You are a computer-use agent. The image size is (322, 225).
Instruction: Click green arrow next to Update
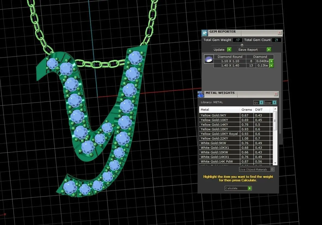[x=229, y=50]
